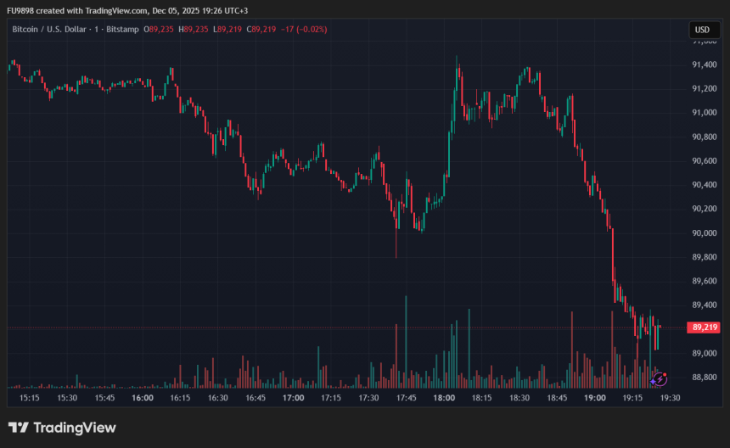Image resolution: width=730 pixels, height=448 pixels.
Task: Click the 15:15 time axis label
Action: (x=30, y=397)
